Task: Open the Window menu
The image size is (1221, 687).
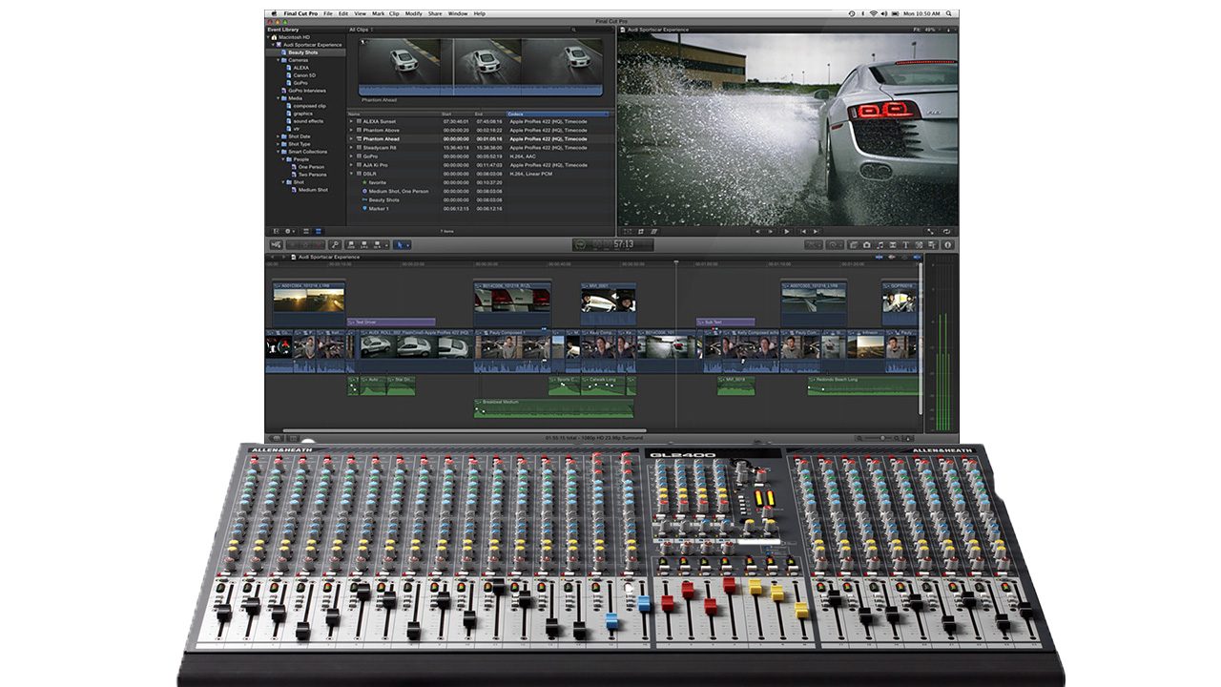Action: click(458, 14)
